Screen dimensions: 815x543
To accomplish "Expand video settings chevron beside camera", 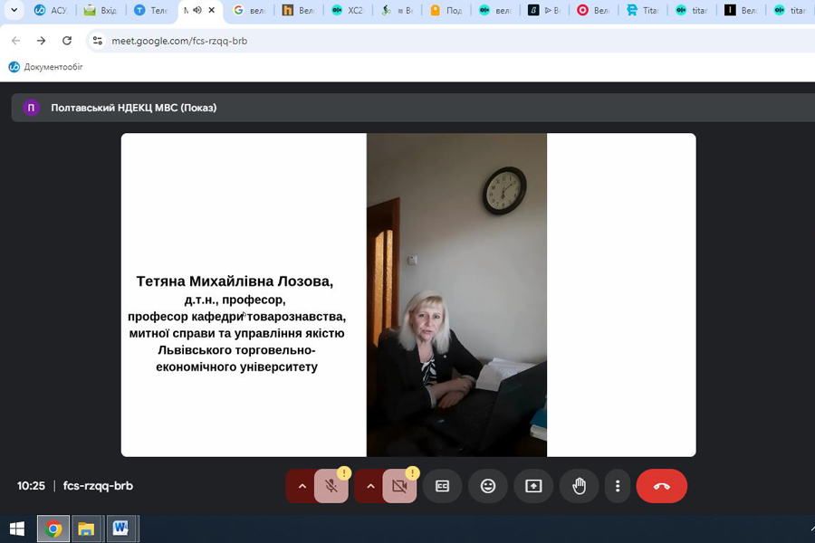I will pyautogui.click(x=369, y=487).
